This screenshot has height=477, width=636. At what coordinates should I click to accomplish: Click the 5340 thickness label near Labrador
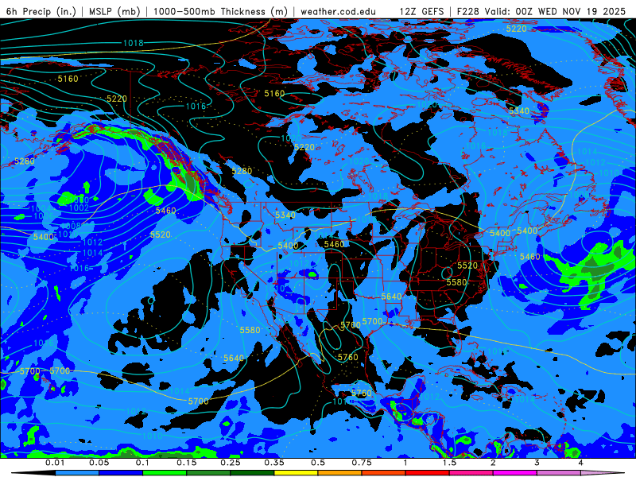(519, 111)
